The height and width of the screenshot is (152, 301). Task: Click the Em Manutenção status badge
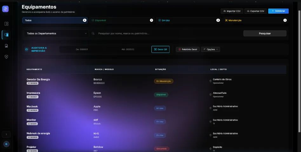click(x=164, y=81)
